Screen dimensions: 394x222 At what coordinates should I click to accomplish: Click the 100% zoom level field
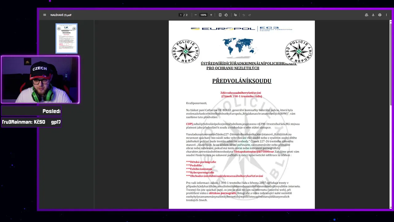tap(203, 15)
